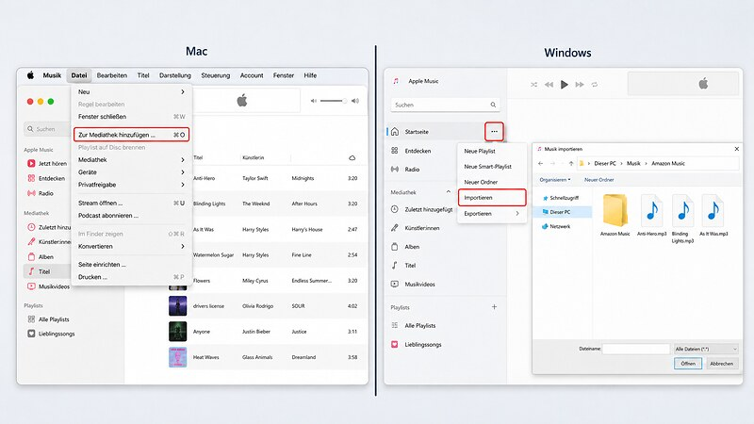Toggle shuffle in Windows Apple Music
The image size is (754, 424).
(533, 85)
